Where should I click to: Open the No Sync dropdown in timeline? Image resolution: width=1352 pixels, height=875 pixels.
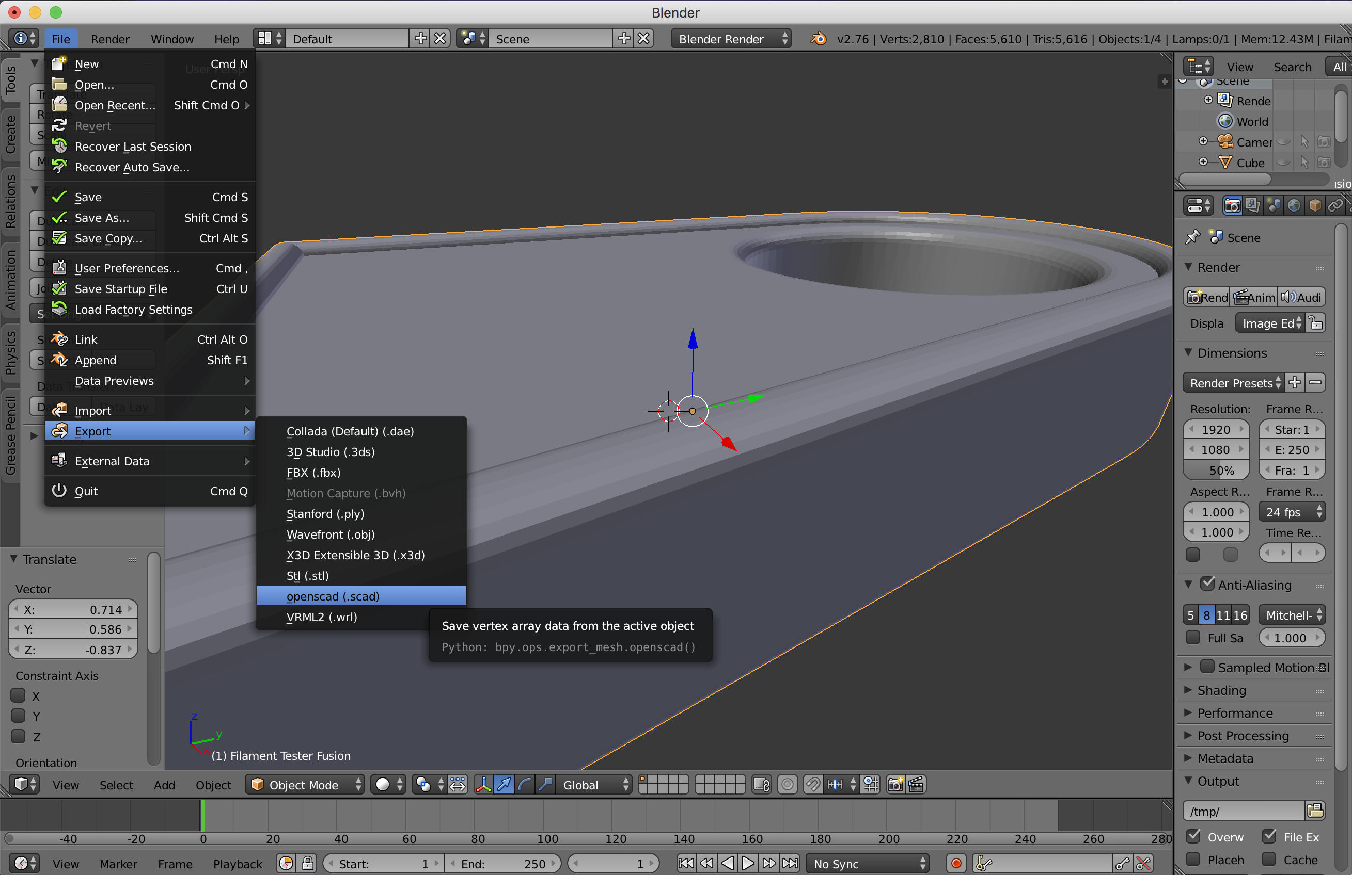(x=867, y=863)
